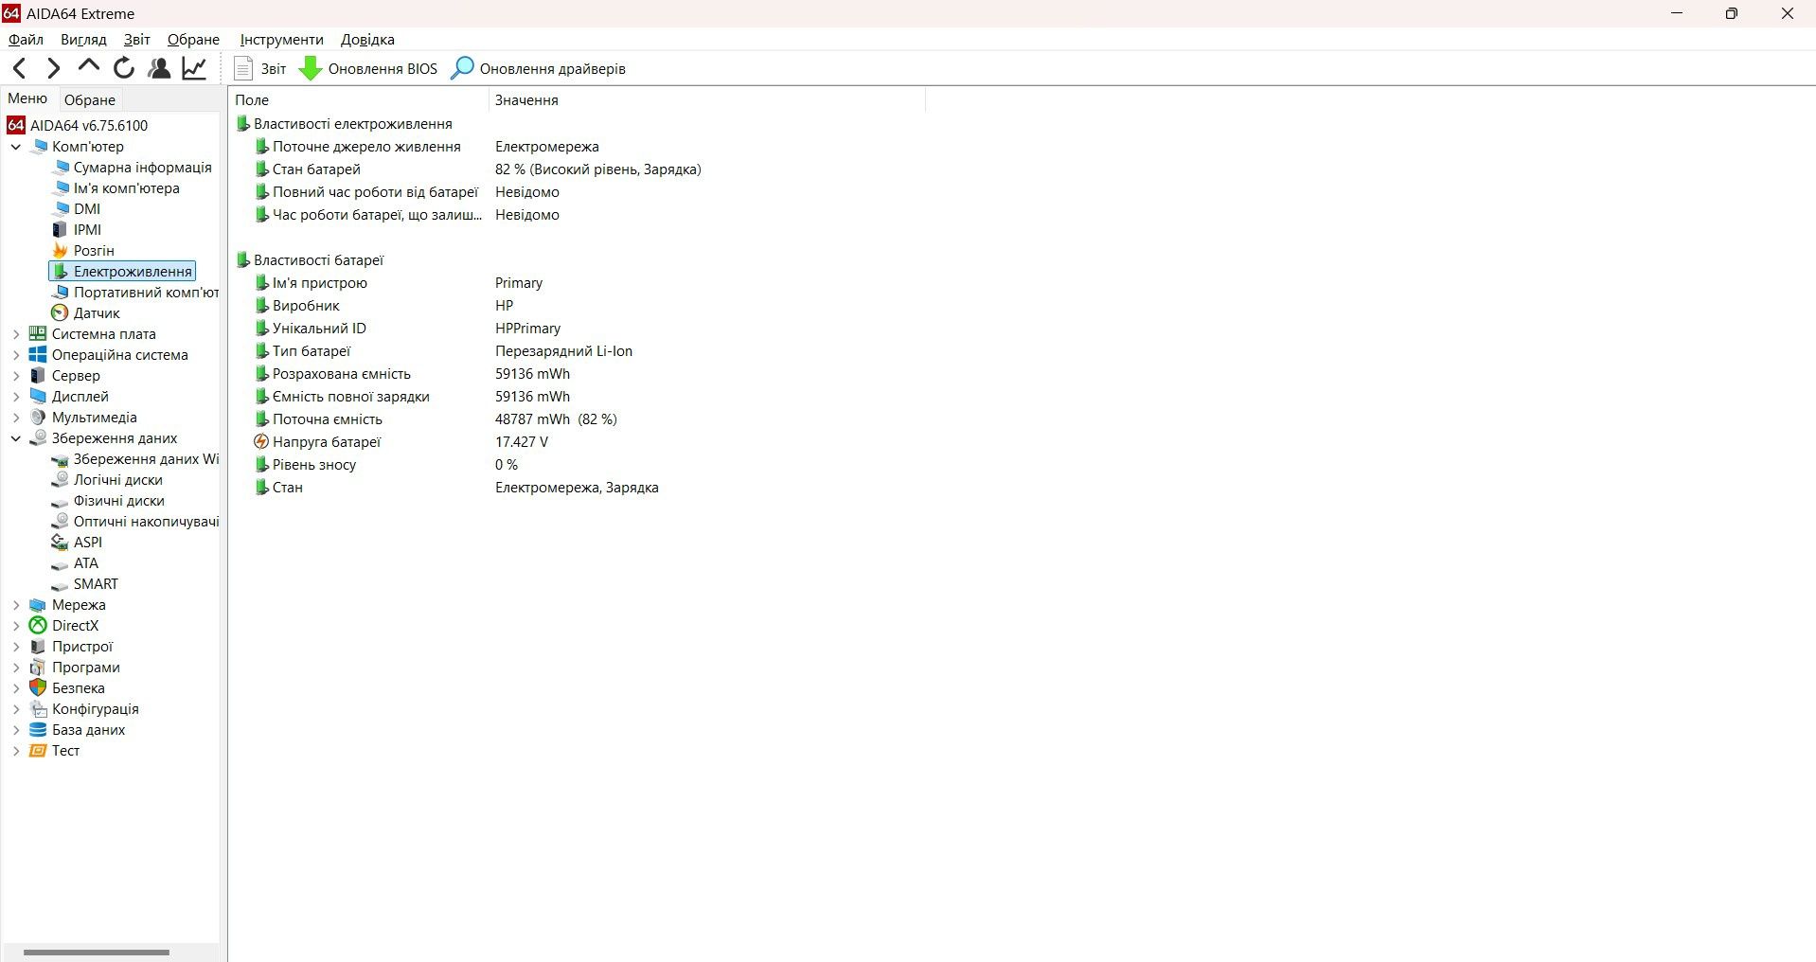Expand the Системна плата node
The image size is (1816, 962).
16,334
